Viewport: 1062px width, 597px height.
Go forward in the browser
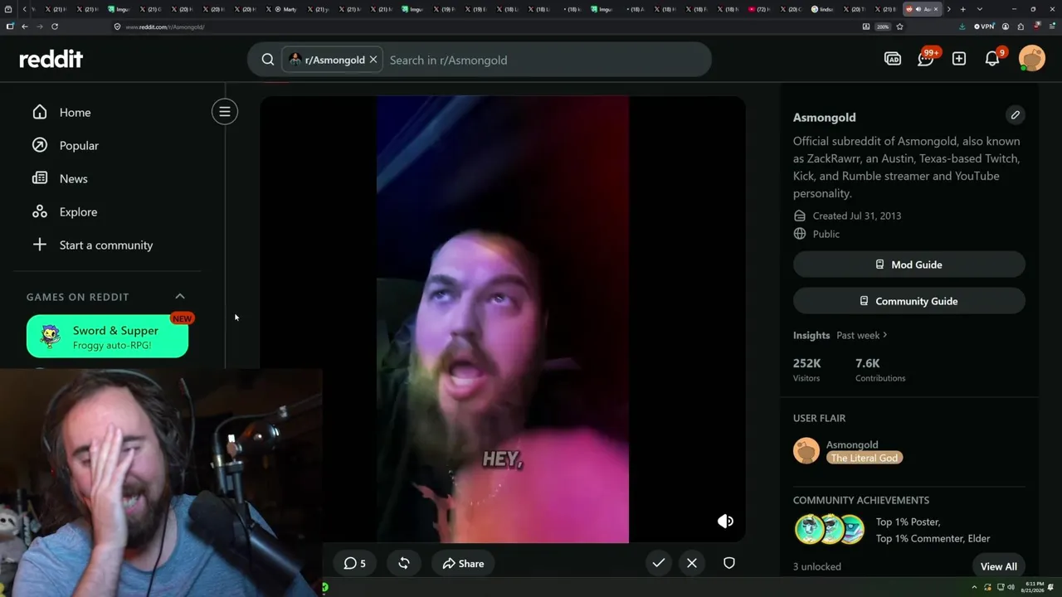(40, 27)
